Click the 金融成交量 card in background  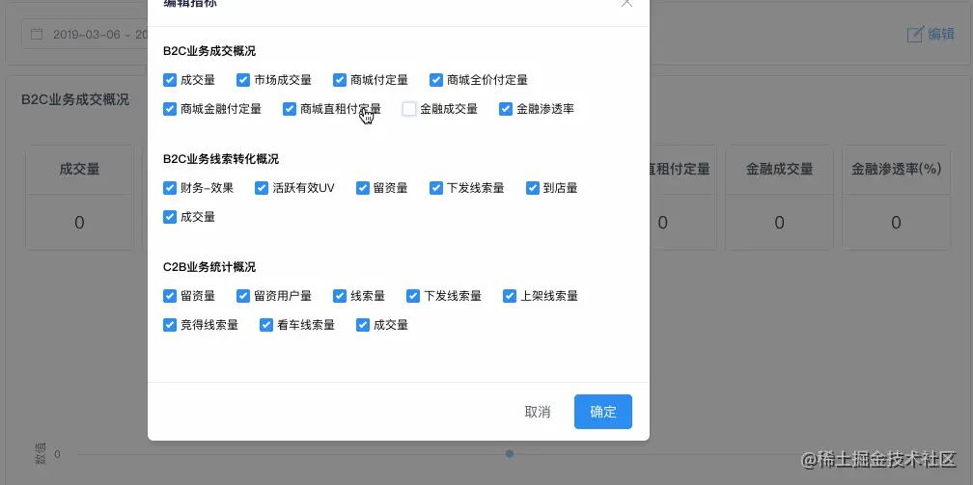click(779, 198)
